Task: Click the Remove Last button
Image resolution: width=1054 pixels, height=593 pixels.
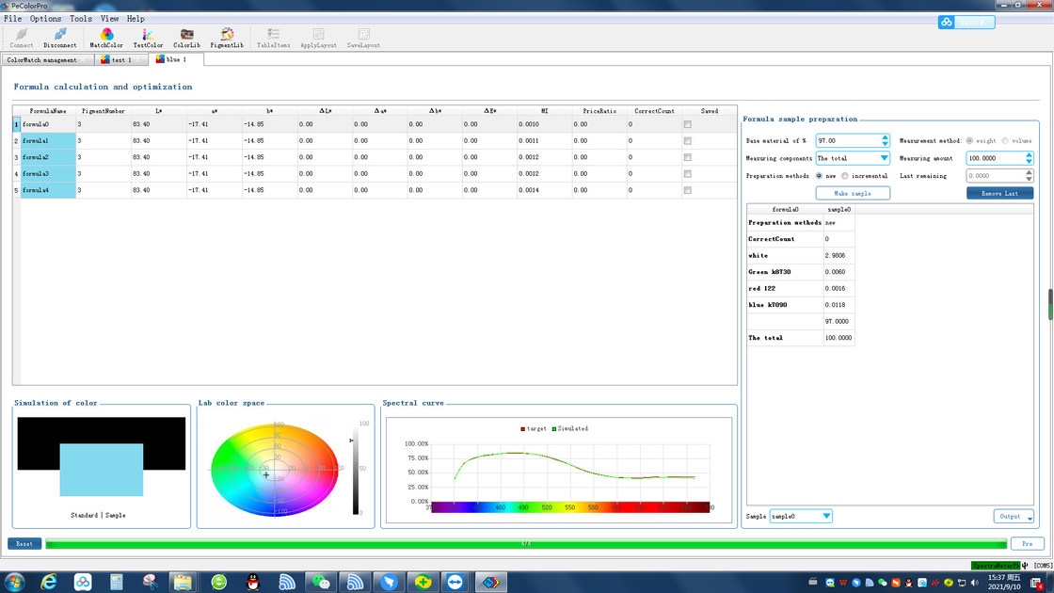Action: (x=999, y=193)
